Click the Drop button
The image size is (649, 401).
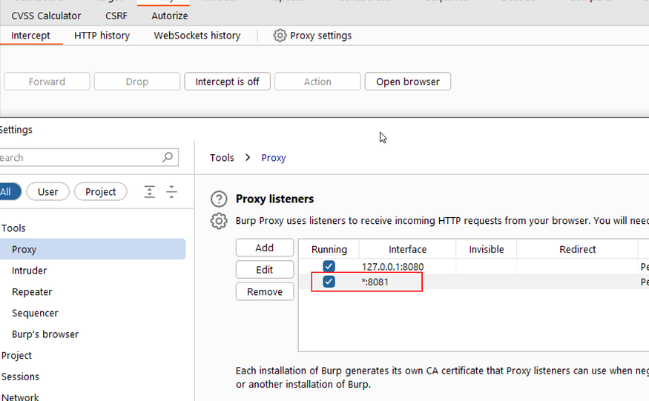click(137, 82)
